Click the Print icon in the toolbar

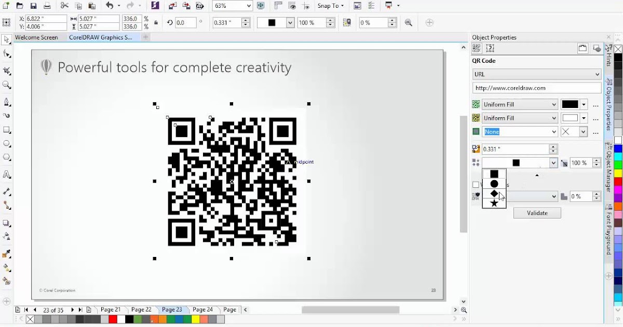47,6
